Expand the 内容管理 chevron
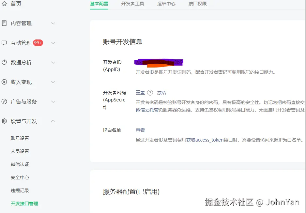The width and height of the screenshot is (306, 213). (x=53, y=23)
